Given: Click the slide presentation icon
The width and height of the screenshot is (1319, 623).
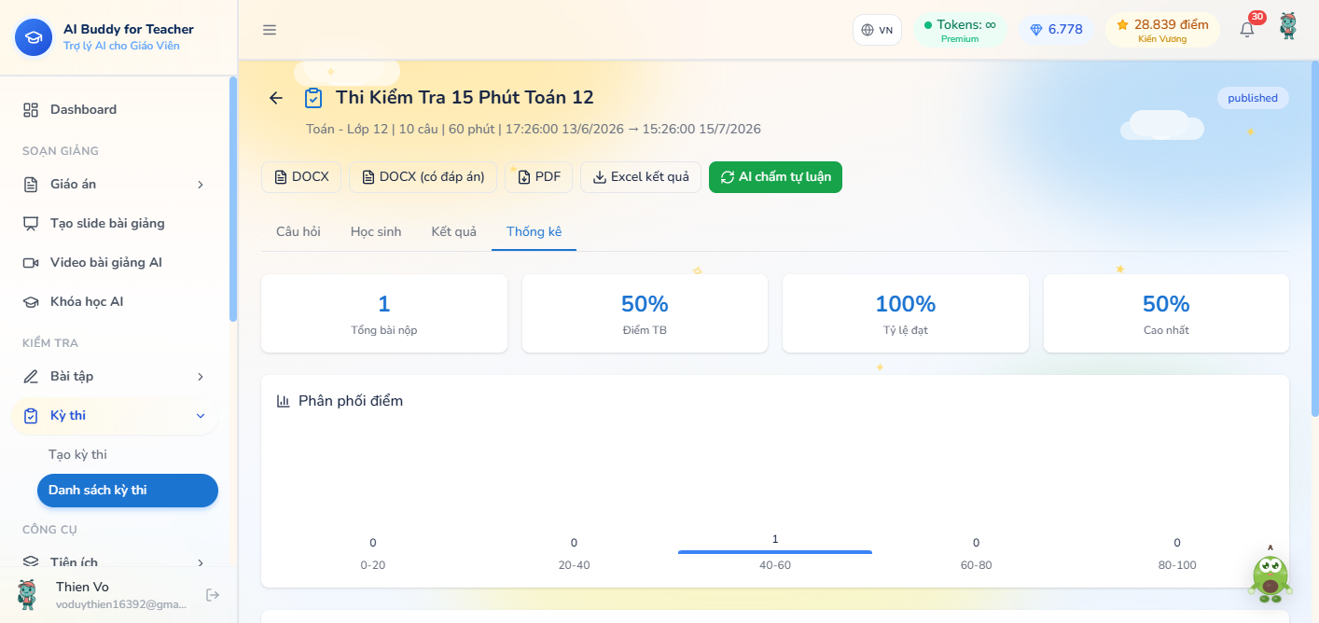Looking at the screenshot, I should [31, 224].
